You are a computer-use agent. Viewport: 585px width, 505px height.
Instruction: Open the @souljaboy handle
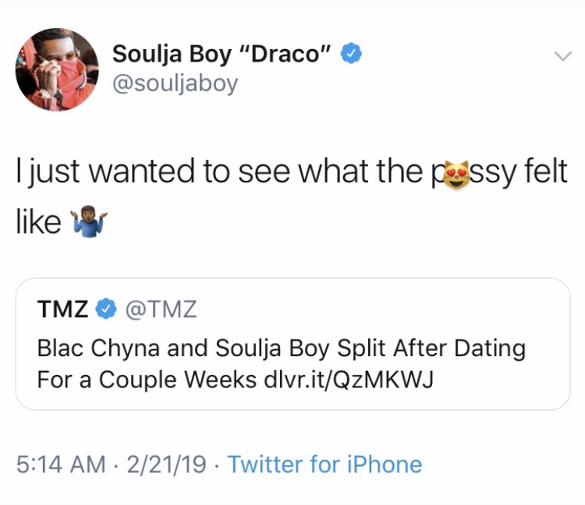tap(175, 83)
